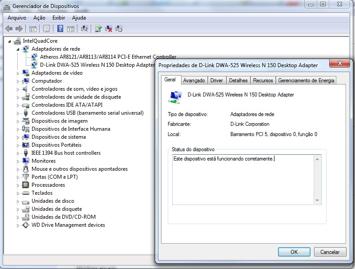Screen dimensions: 355x269
Task: Click the IntelQuadCore computer icon
Action: (17, 41)
